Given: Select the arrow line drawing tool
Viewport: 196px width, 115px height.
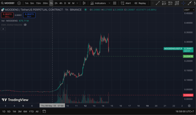Looking at the screenshot, I should [190, 3].
